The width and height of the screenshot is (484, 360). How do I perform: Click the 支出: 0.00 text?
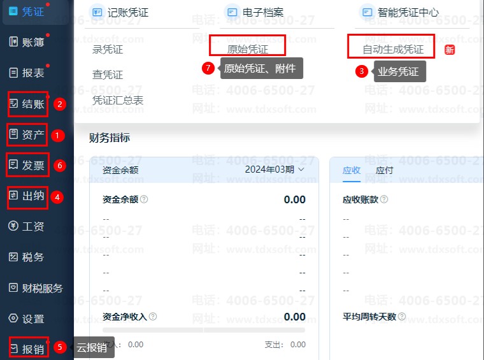[x=285, y=345]
